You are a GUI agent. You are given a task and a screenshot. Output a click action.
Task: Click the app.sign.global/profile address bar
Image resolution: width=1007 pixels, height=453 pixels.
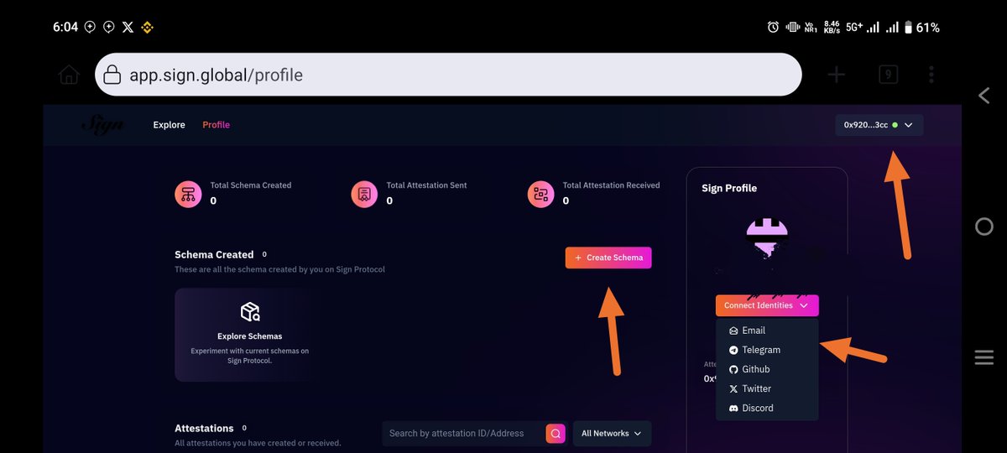449,75
